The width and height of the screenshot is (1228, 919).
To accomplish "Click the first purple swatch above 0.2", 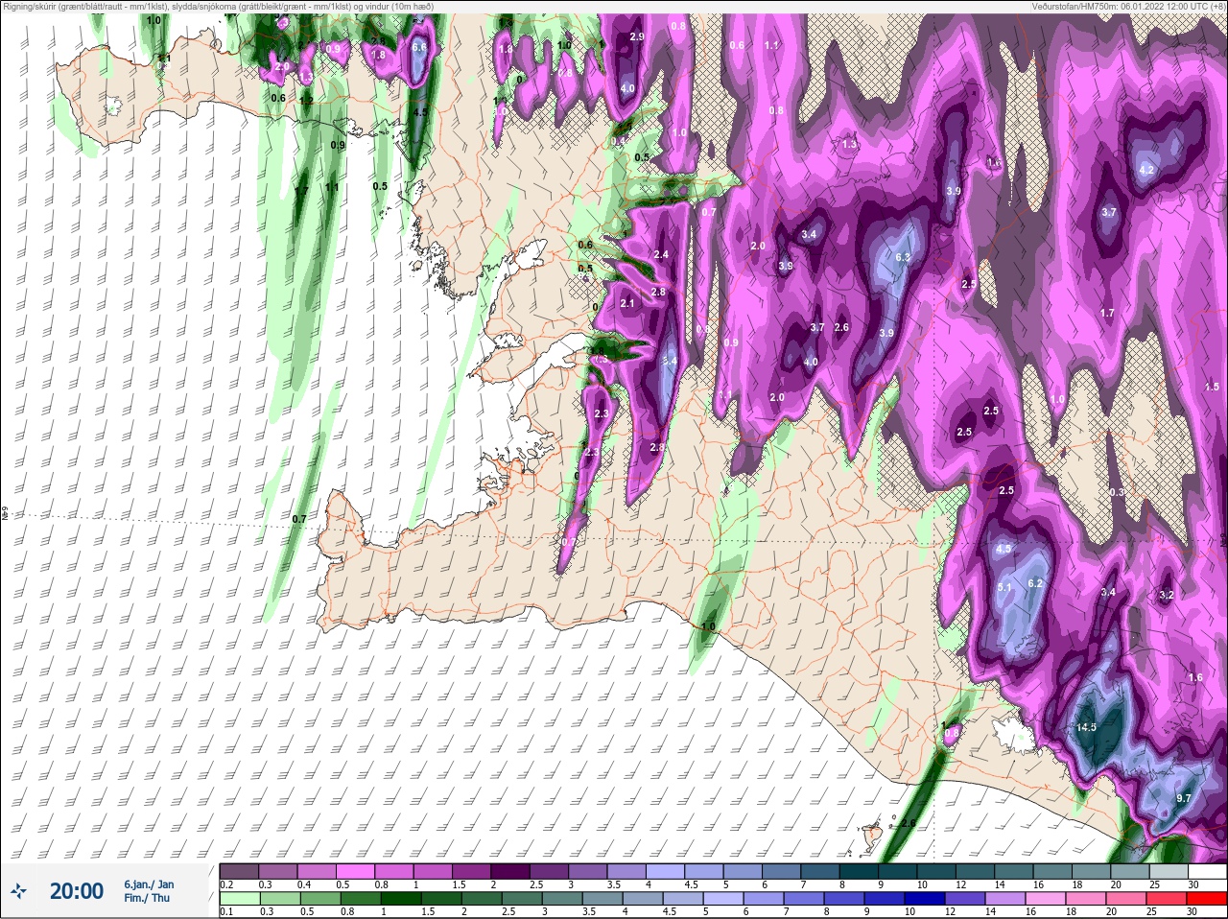I will [239, 872].
